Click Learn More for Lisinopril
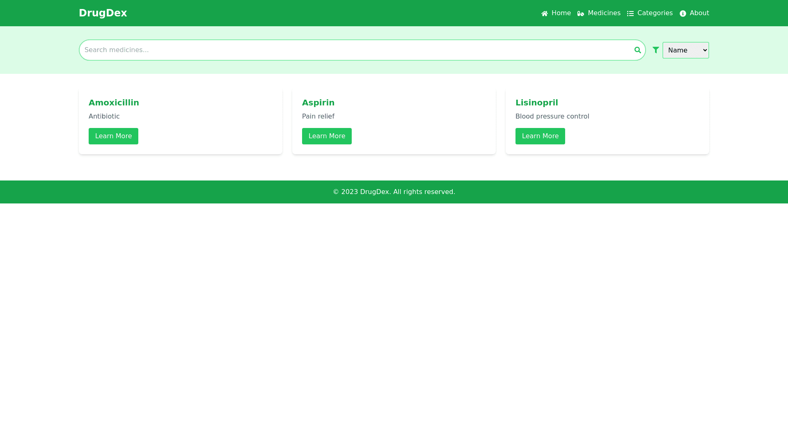Image resolution: width=788 pixels, height=443 pixels. (540, 136)
